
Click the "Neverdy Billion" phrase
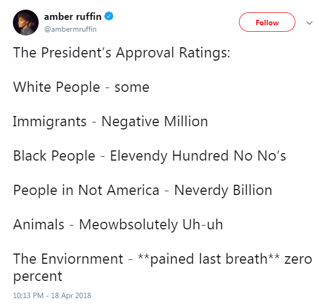click(x=223, y=191)
